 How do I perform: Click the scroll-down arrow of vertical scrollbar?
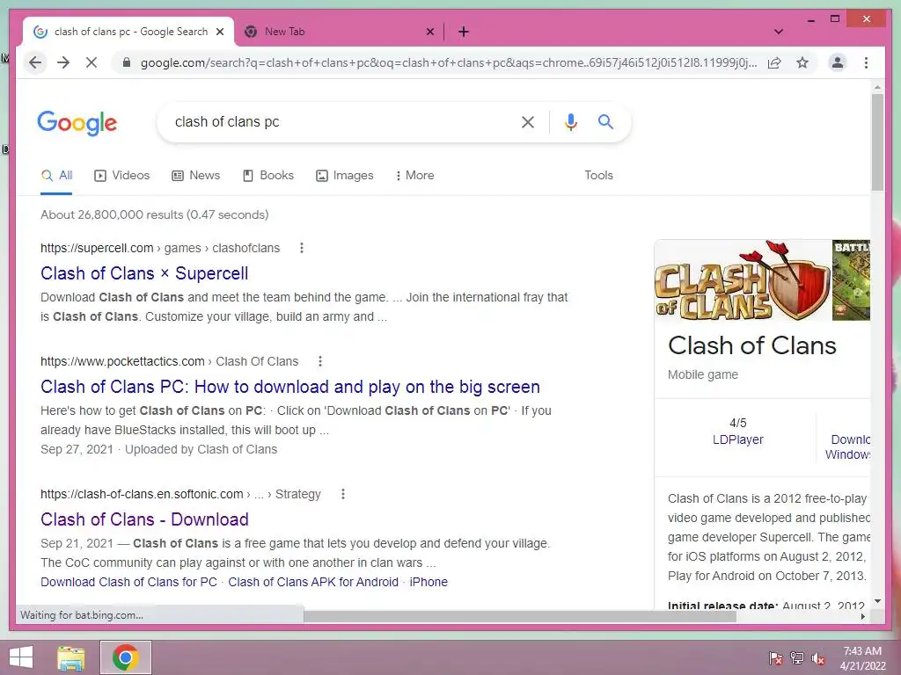click(877, 601)
